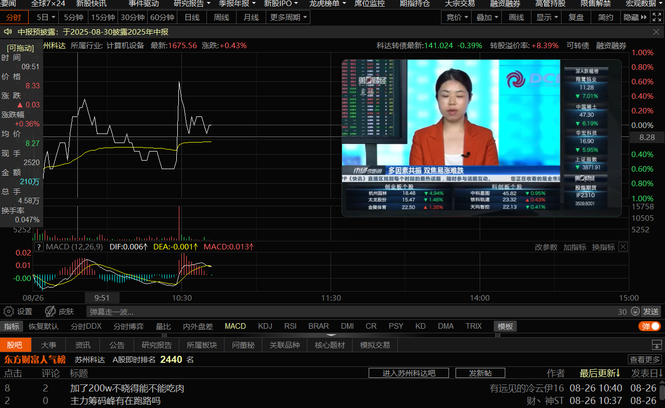Viewport: 665px width, 408px height.
Task: Switch to the 股吧 tab
Action: [15, 345]
